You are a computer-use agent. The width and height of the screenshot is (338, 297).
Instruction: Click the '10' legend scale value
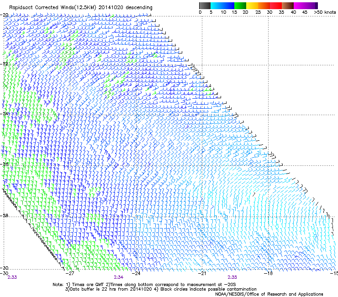[223, 12]
